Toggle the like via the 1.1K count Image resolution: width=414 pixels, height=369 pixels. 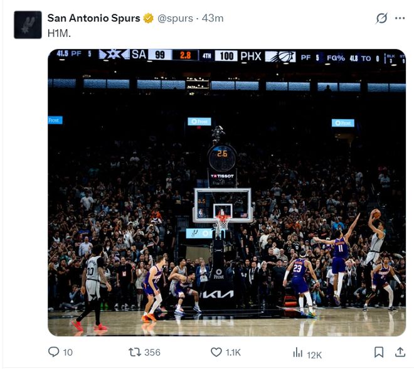[233, 353]
